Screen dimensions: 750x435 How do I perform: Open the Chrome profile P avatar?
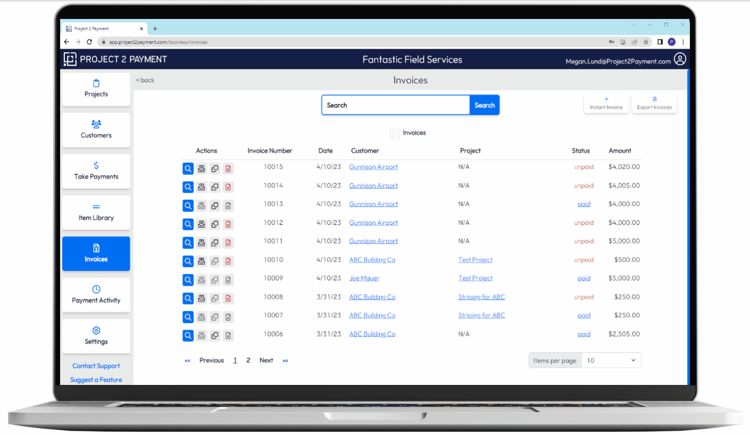point(671,42)
